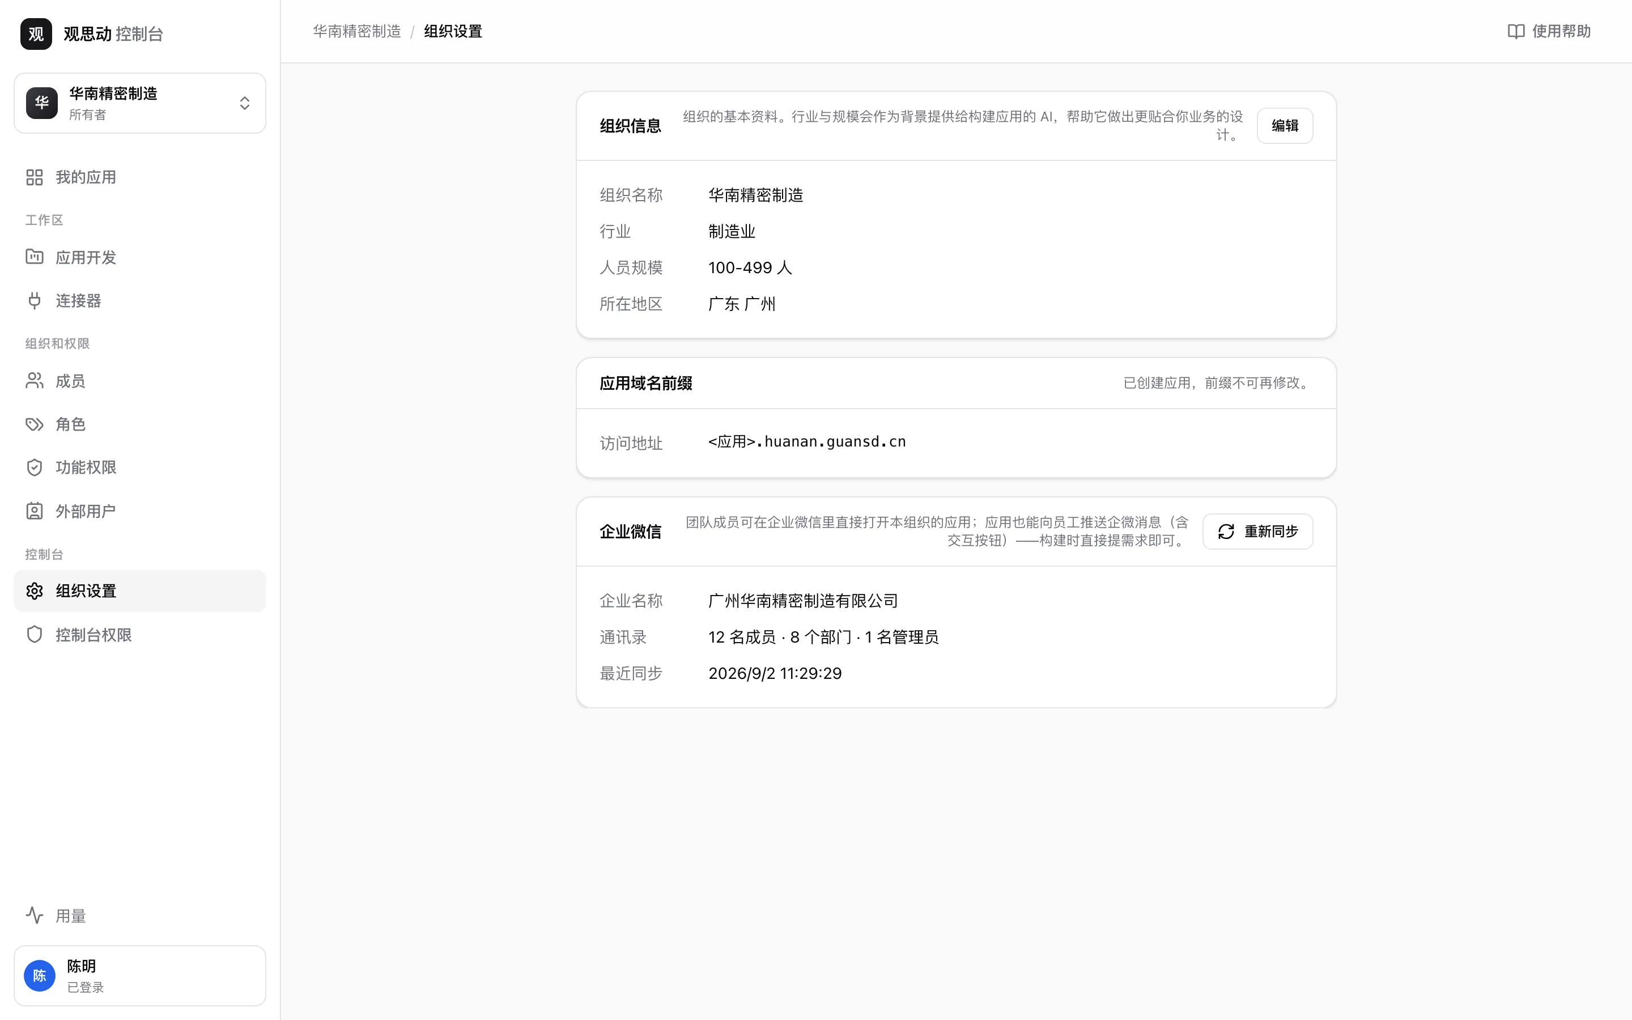The height and width of the screenshot is (1020, 1632).
Task: Click the access address <应用>.huanan.guansd.cn
Action: 807,442
